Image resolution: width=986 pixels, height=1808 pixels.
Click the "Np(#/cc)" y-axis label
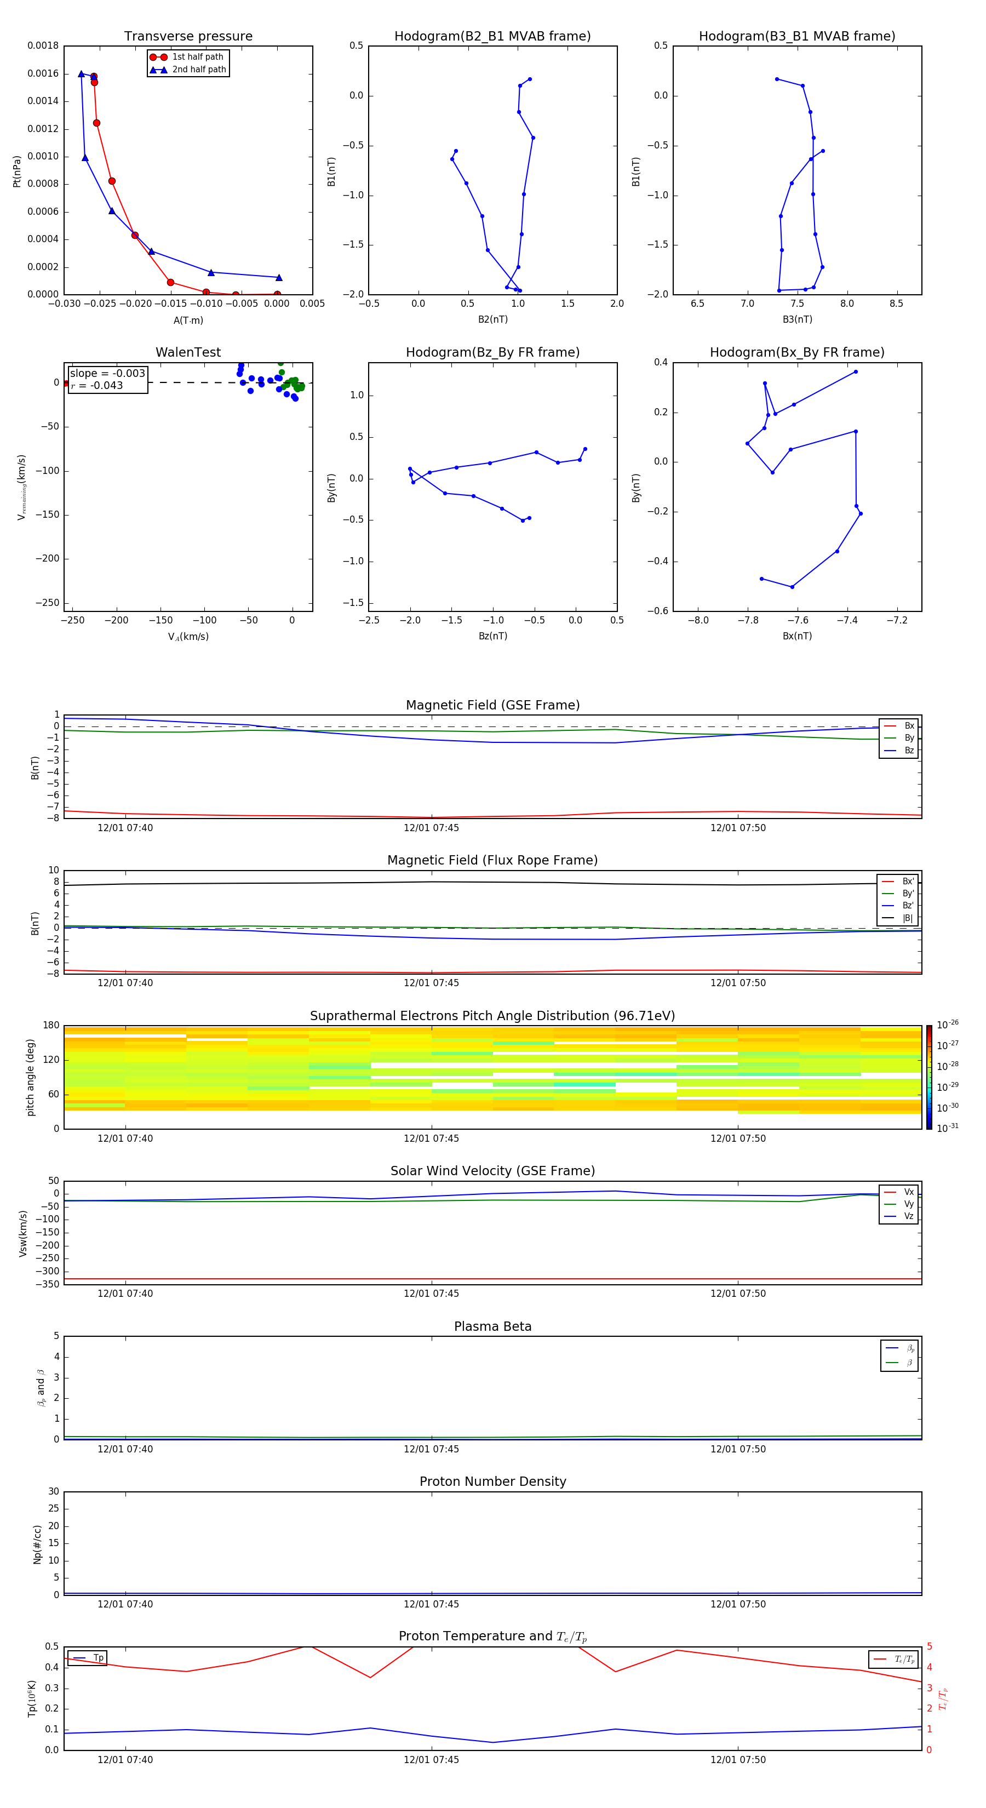37,1544
